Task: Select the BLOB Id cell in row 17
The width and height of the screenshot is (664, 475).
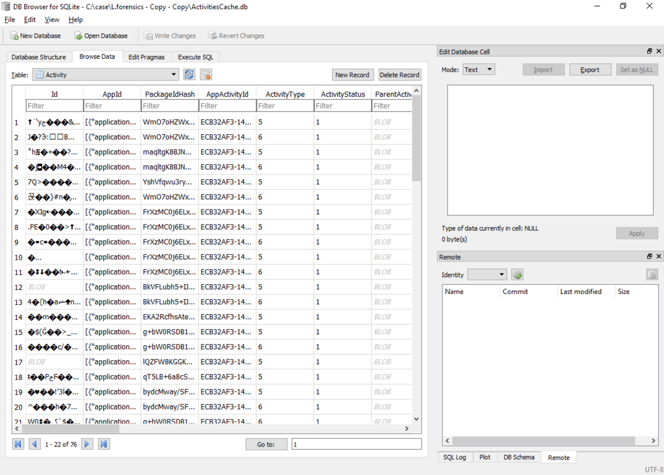Action: point(54,362)
